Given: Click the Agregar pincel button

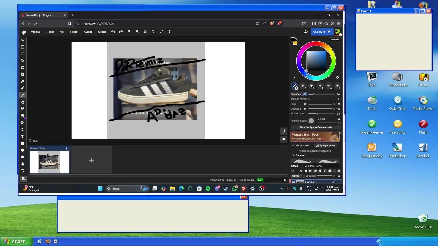Looking at the screenshot, I should click(x=325, y=146).
